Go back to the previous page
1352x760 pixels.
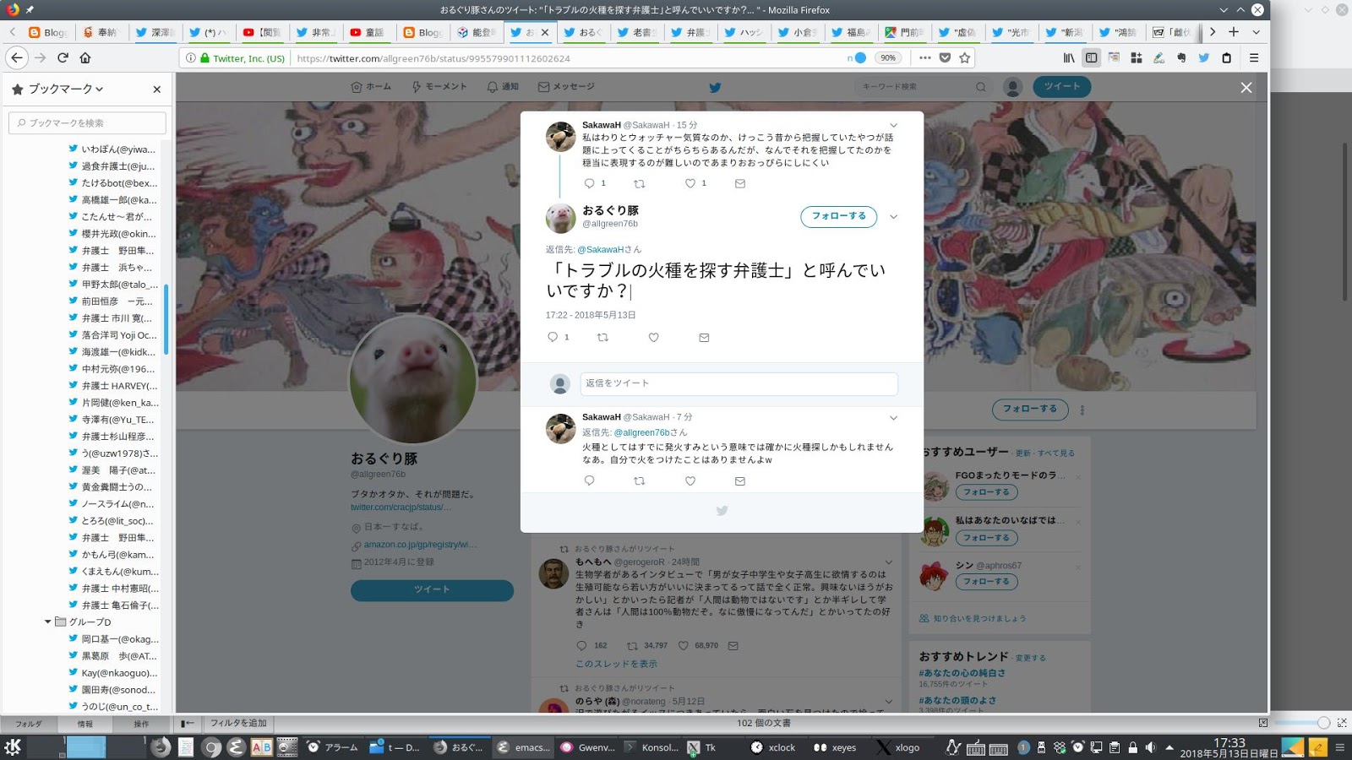click(17, 57)
